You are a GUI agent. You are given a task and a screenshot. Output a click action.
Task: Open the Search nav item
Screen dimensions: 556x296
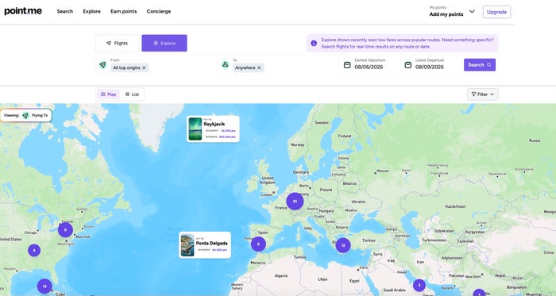(x=65, y=11)
